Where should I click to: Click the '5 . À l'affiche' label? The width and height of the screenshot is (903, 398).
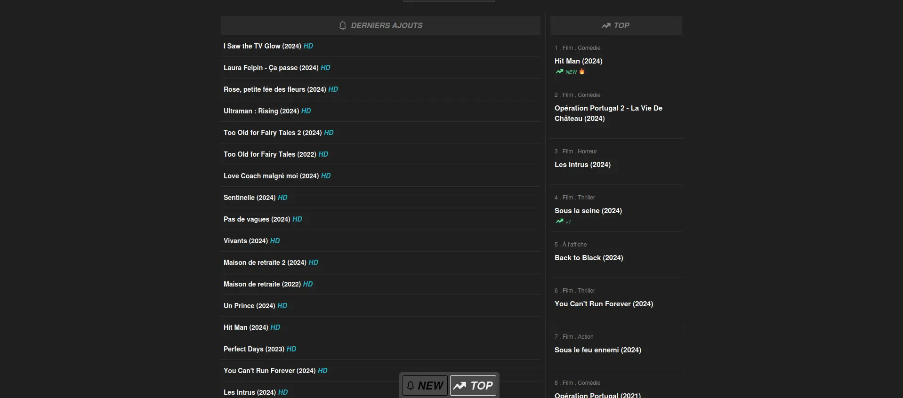point(571,245)
